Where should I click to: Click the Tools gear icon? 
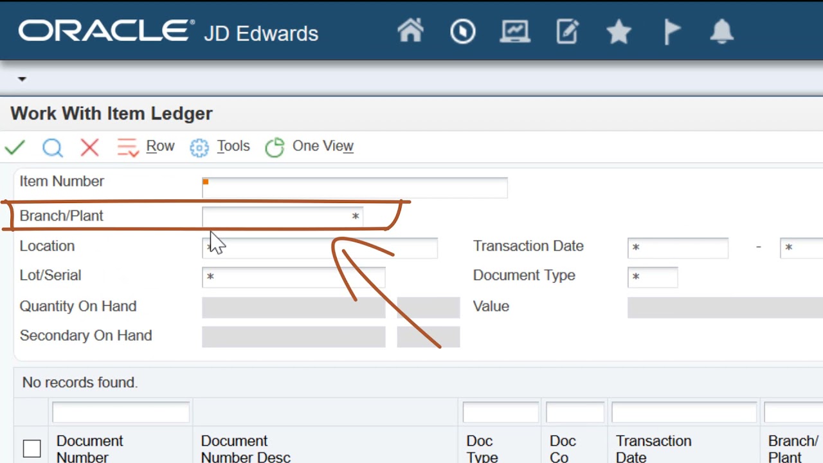click(199, 148)
